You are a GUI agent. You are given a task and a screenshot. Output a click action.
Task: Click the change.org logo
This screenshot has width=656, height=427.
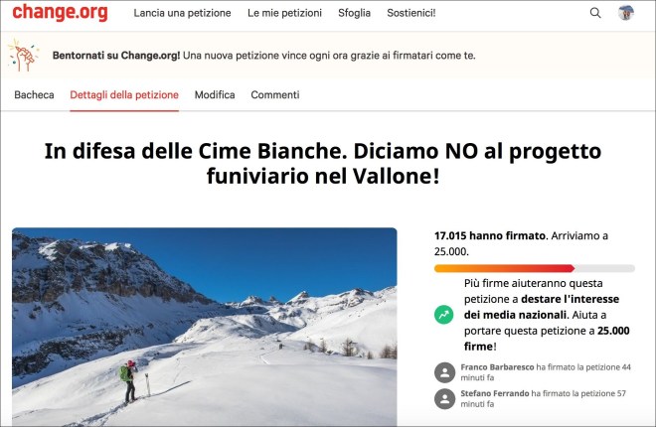[60, 13]
